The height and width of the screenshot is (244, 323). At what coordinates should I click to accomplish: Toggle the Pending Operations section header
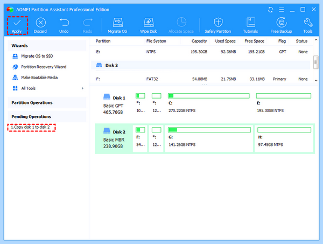pos(47,117)
